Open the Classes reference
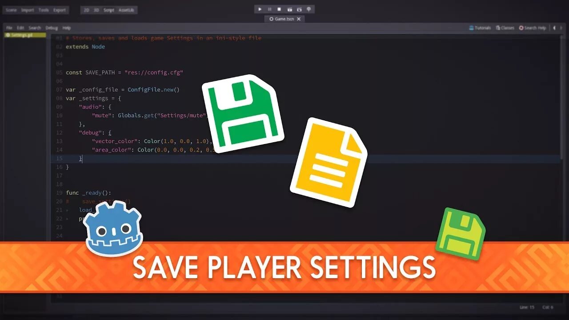The height and width of the screenshot is (320, 569). (505, 28)
